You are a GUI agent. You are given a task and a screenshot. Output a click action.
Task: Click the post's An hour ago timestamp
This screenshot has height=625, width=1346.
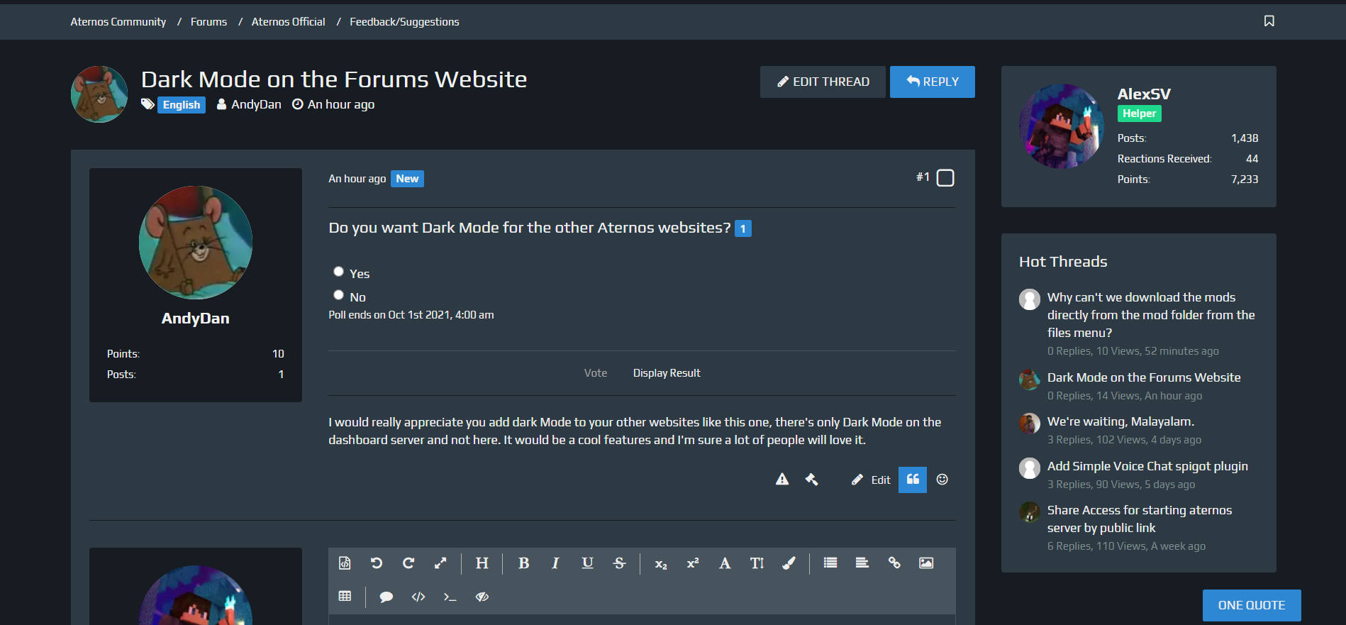pyautogui.click(x=357, y=179)
